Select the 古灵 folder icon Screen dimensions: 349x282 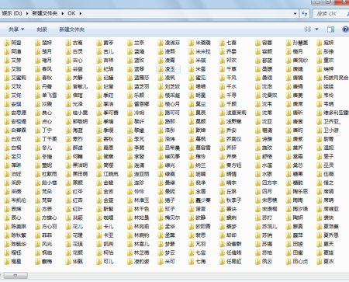coord(68,51)
